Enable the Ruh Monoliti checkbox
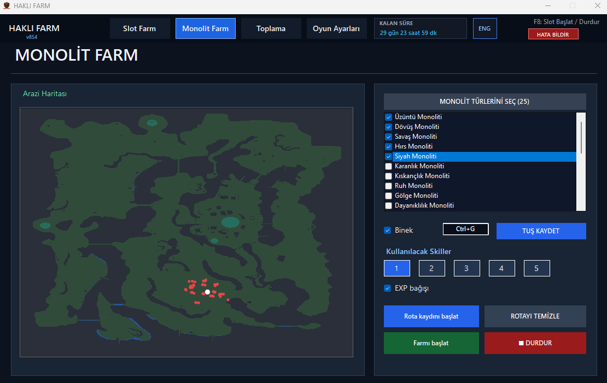 [388, 186]
